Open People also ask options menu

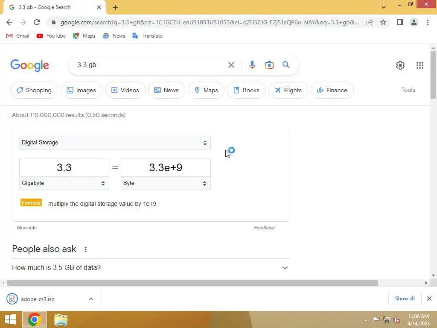[85, 249]
